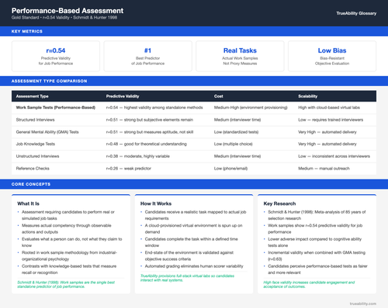The height and width of the screenshot is (308, 388).
Task: Click 'High with cloud-based virtual labs' cell
Action: tap(329, 108)
